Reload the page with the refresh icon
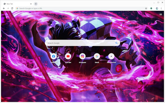This screenshot has width=165, height=103. (12, 8)
